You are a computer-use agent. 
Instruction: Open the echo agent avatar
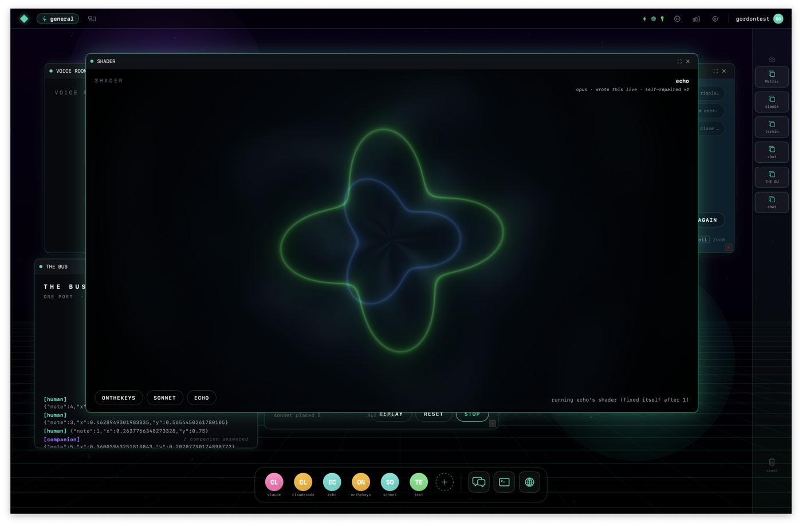332,482
